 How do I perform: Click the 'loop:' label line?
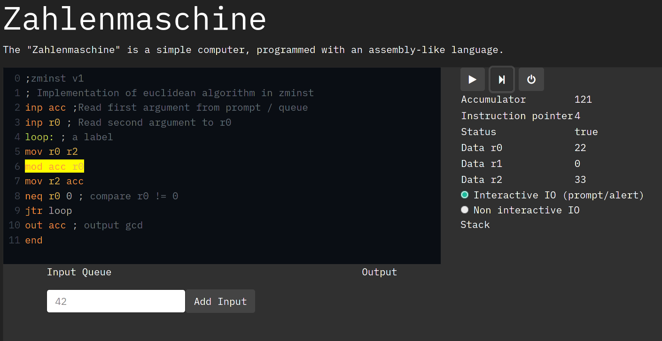[40, 137]
